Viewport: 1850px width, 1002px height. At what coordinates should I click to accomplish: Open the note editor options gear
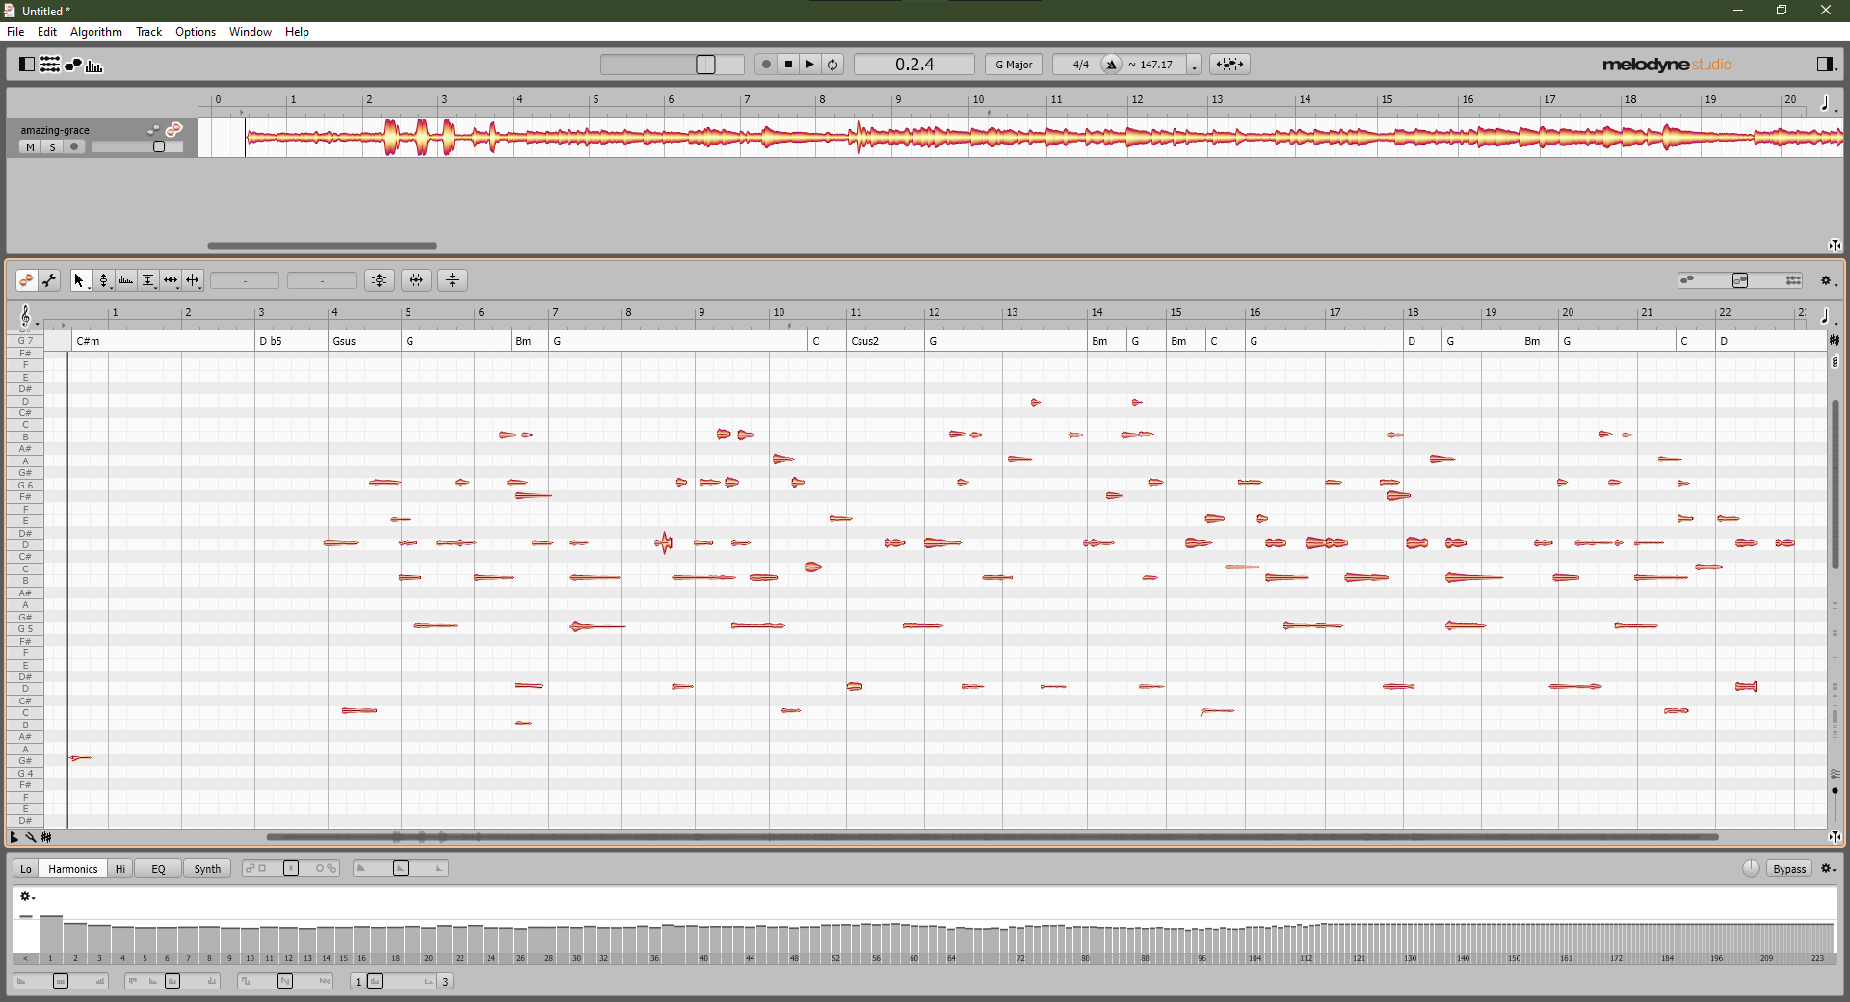point(1827,282)
